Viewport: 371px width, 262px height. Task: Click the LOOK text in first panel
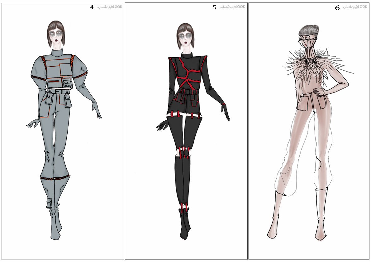pos(118,7)
